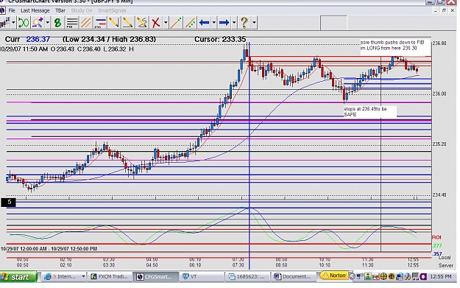Click the green 277 indicator value
The image size is (460, 288).
(437, 245)
